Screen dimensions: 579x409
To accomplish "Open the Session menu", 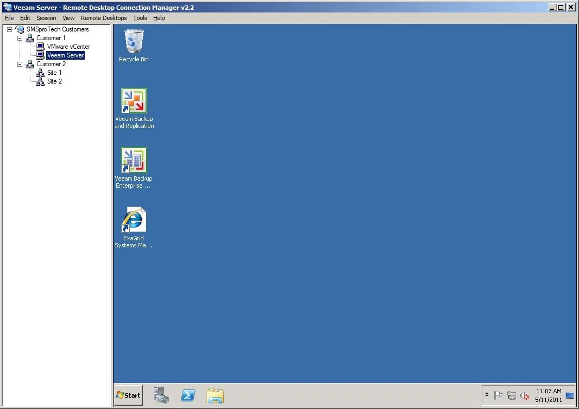I will [x=46, y=18].
